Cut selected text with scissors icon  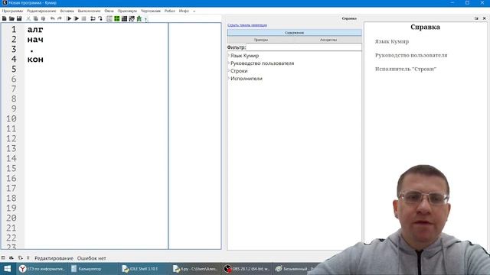click(28, 18)
